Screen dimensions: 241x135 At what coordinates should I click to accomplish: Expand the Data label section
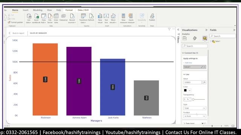click(x=184, y=123)
